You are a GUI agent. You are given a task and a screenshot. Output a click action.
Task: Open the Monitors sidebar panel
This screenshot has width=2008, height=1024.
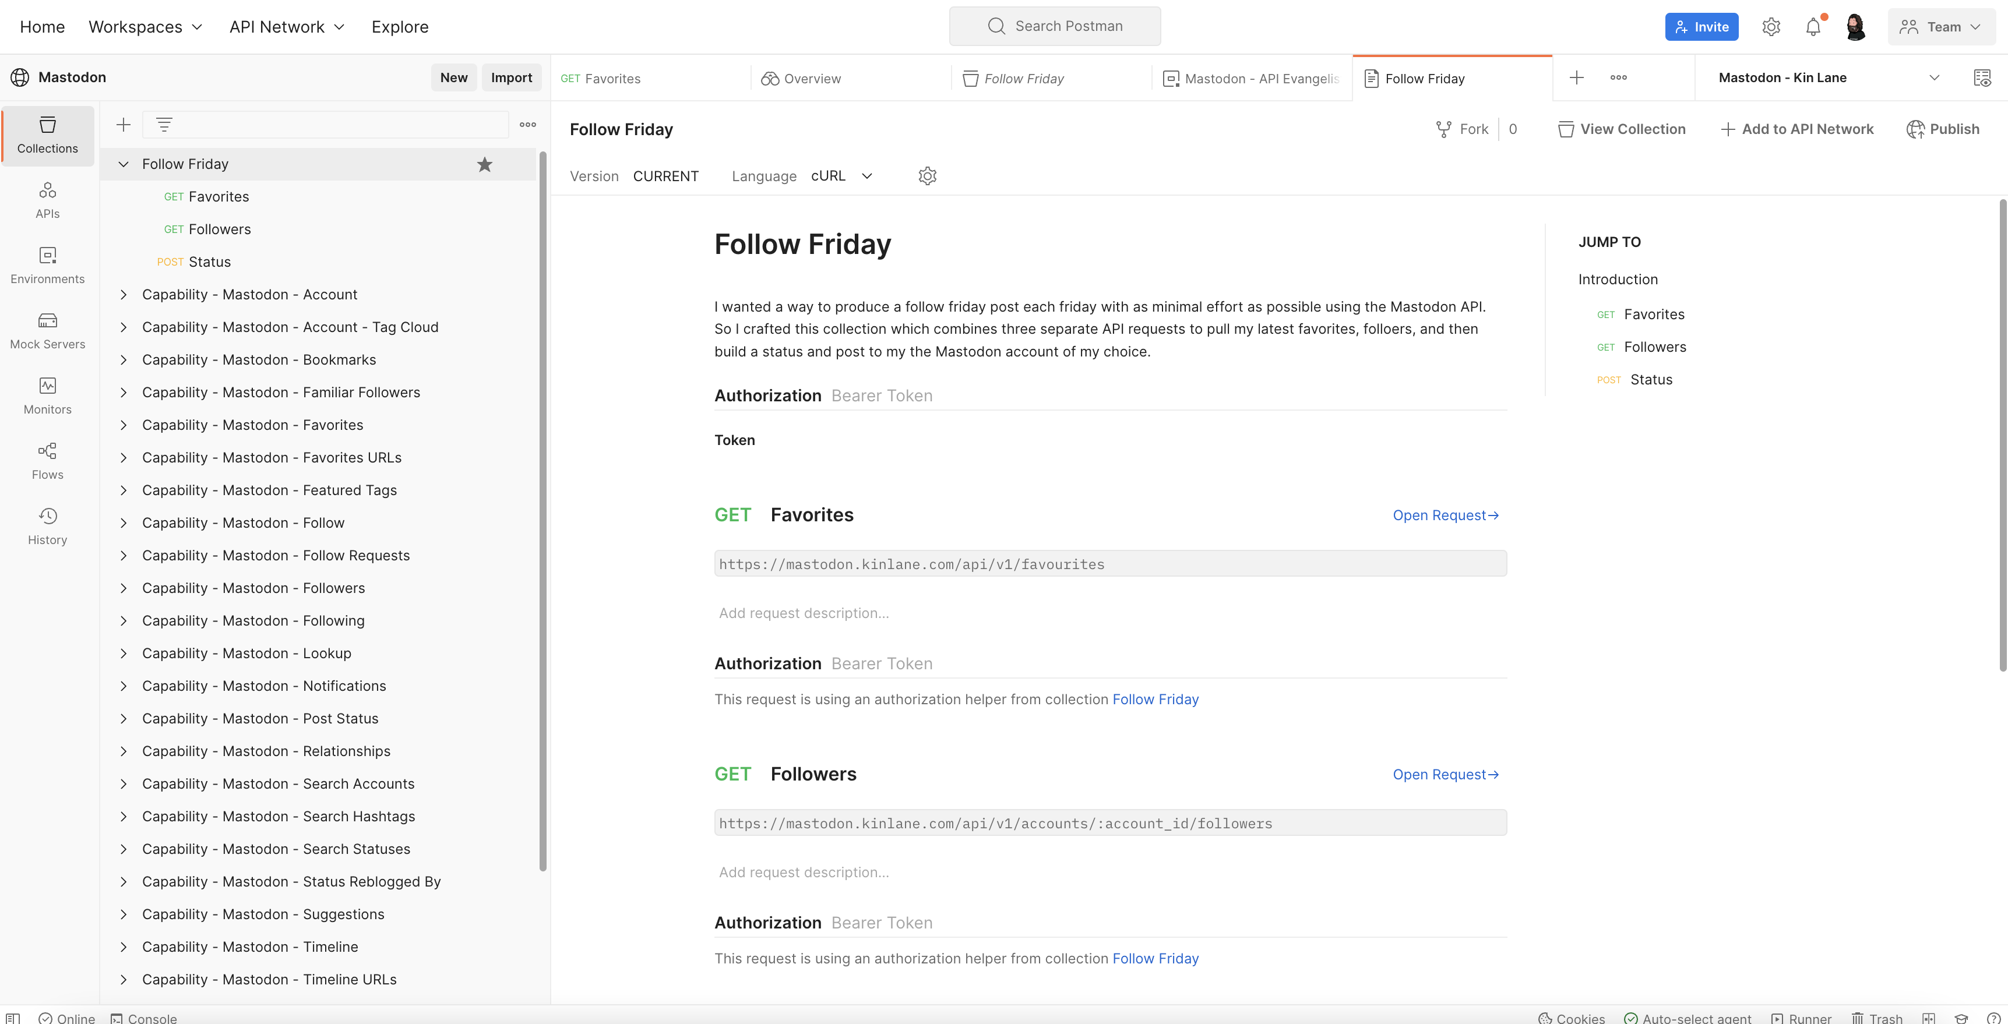click(x=48, y=397)
